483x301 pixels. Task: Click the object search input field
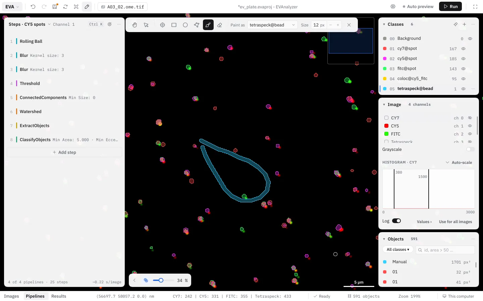click(x=445, y=250)
